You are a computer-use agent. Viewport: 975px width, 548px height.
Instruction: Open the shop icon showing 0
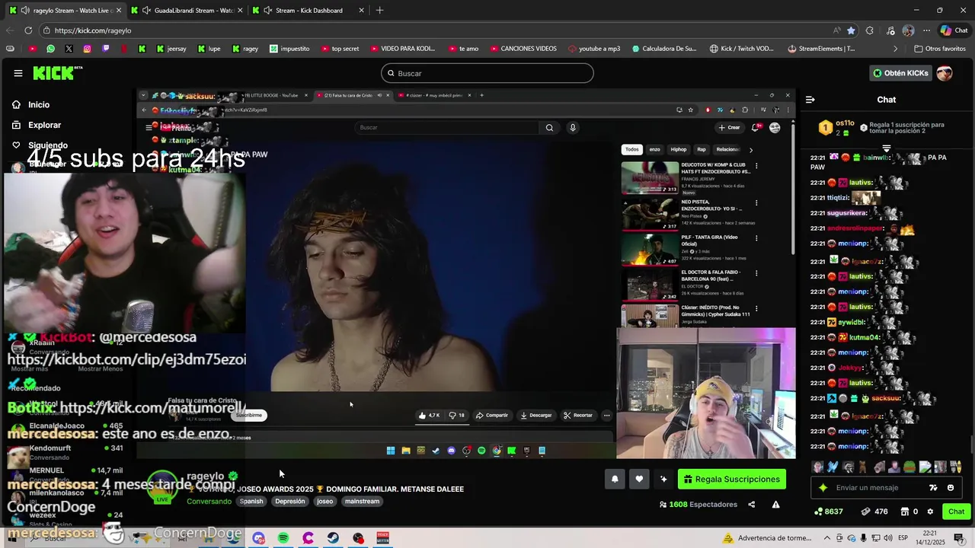(x=909, y=511)
